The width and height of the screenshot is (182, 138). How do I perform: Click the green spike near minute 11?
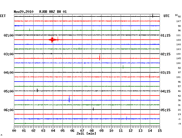coord(123,67)
